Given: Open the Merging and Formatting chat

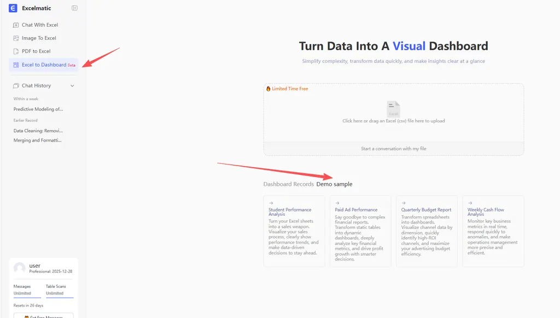Looking at the screenshot, I should pyautogui.click(x=38, y=140).
